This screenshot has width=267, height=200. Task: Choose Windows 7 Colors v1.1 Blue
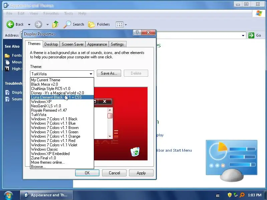pos(62,123)
